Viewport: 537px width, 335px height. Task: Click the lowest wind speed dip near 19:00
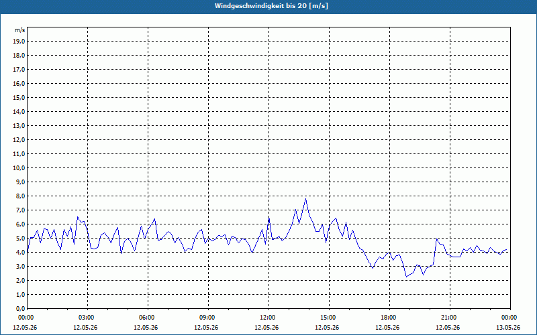(x=406, y=277)
